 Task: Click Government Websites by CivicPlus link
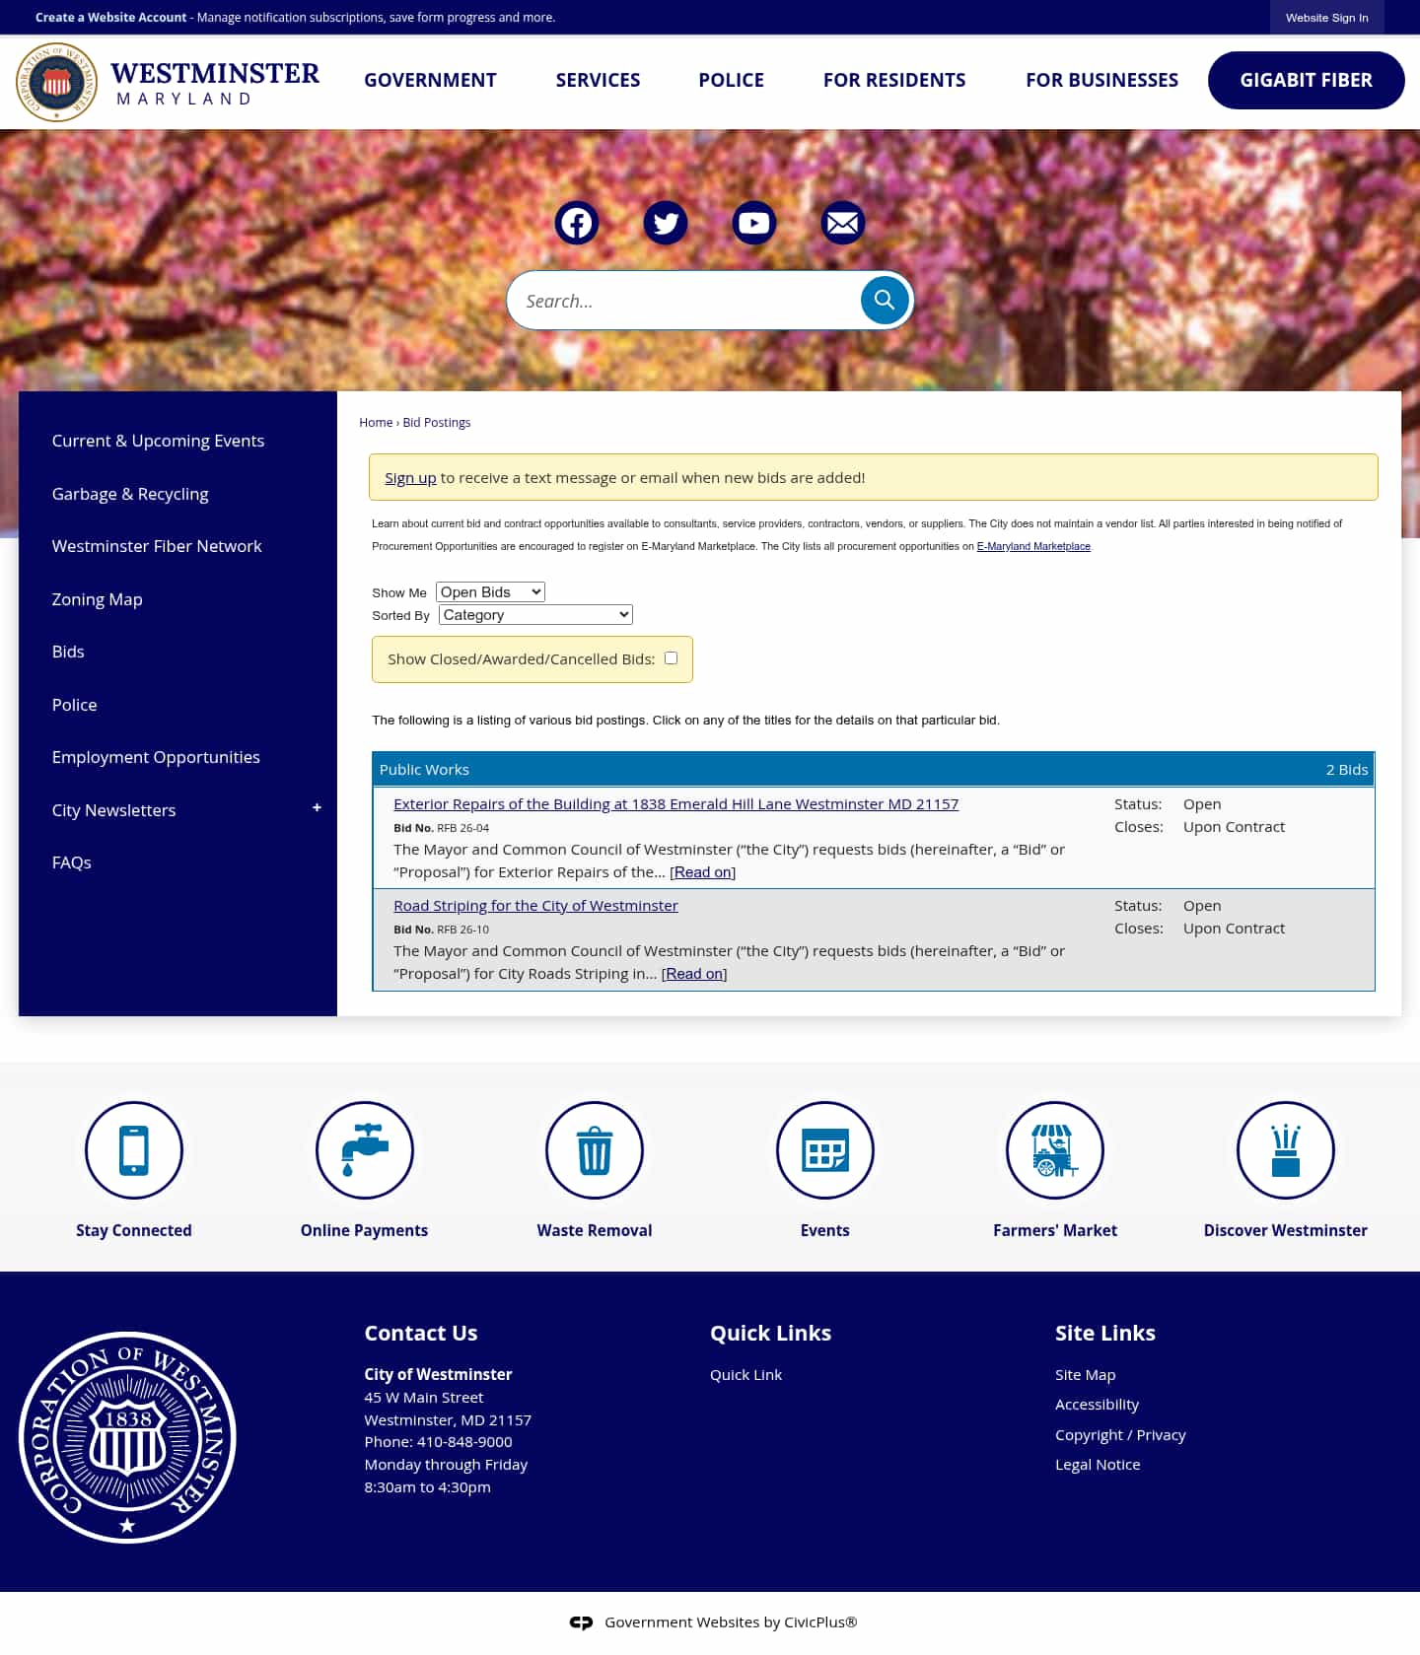[731, 1622]
